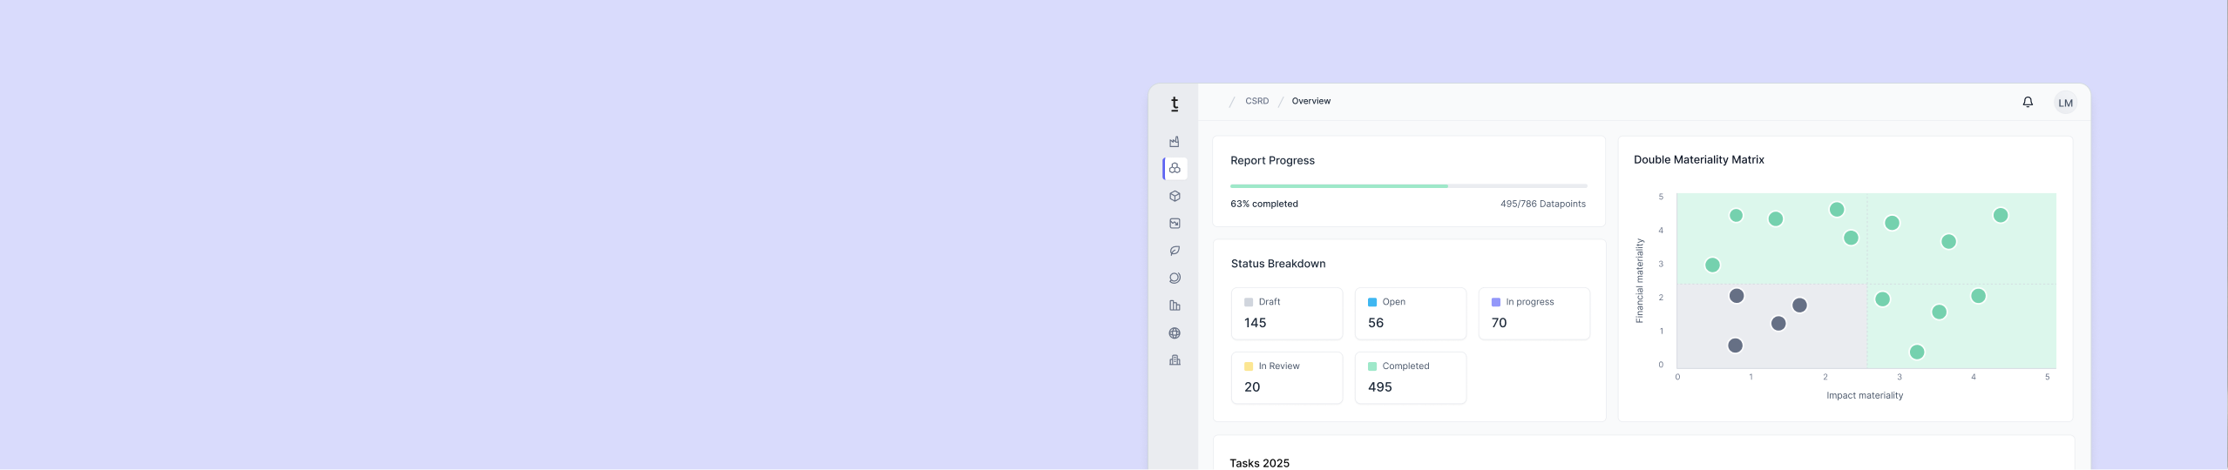Select the green dot nearest the bottom axis
The height and width of the screenshot is (470, 2228).
coord(1917,352)
